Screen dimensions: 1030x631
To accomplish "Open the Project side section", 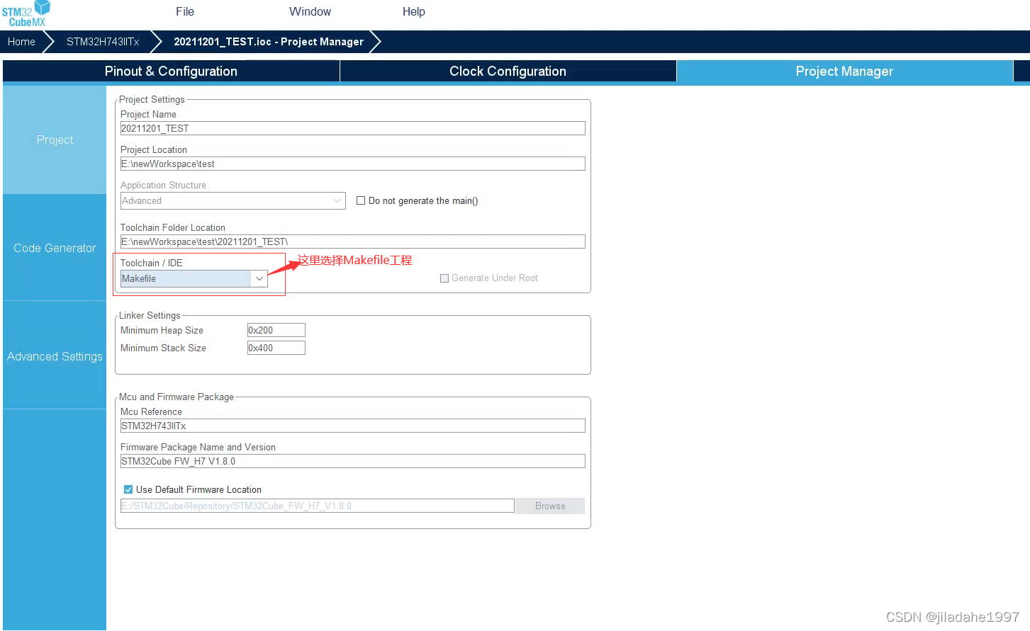I will [55, 140].
